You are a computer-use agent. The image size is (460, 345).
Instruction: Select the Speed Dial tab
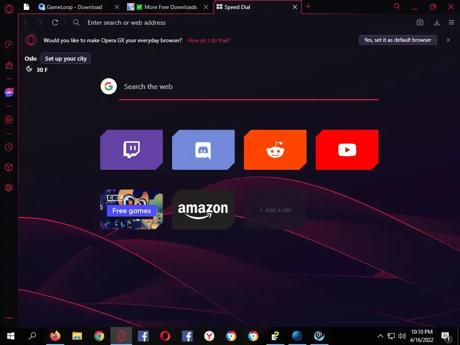pyautogui.click(x=253, y=7)
